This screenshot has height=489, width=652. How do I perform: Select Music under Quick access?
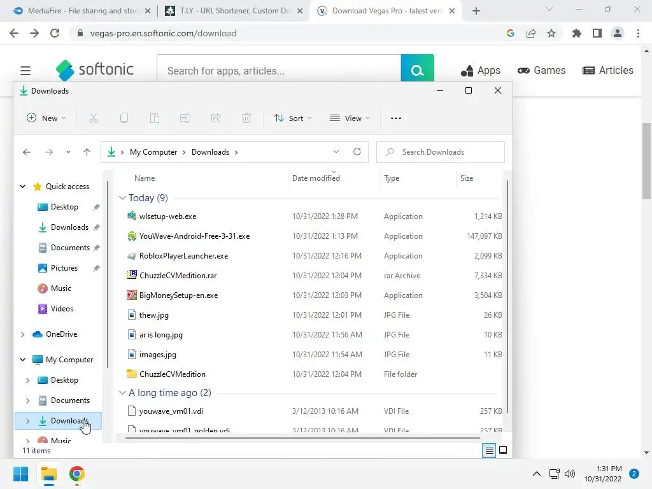[x=60, y=288]
